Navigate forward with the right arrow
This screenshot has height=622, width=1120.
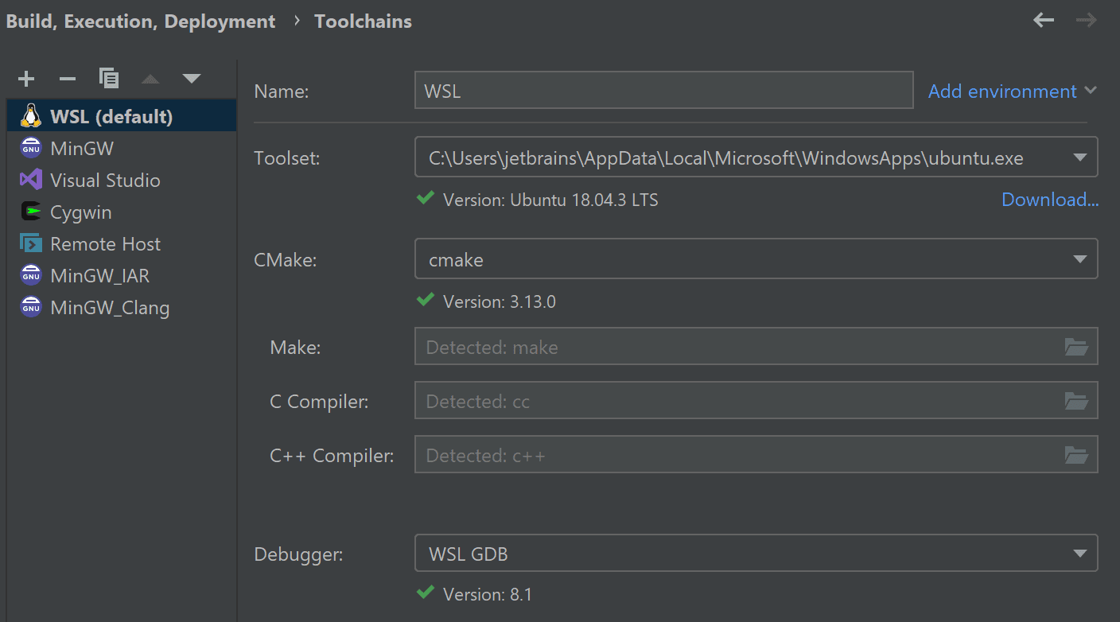pyautogui.click(x=1086, y=20)
